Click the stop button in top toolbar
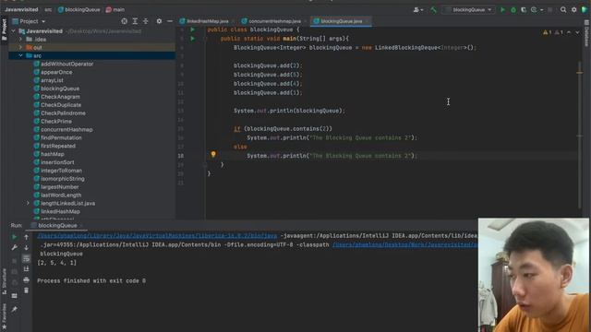 coord(550,10)
